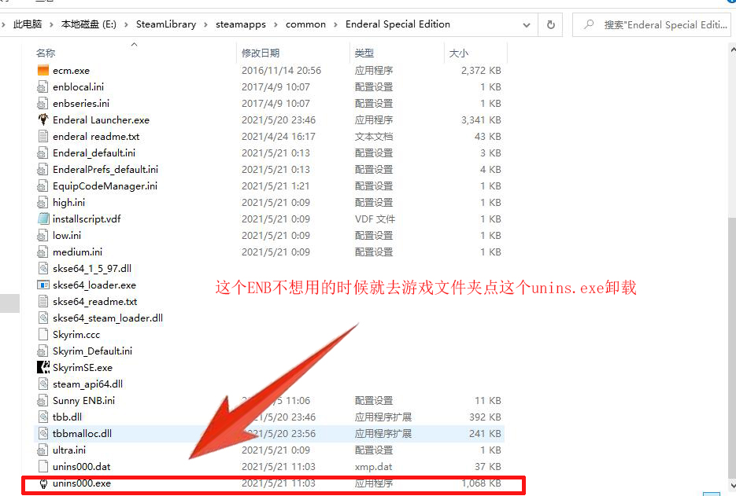The height and width of the screenshot is (496, 736).
Task: Click the xmp.dat type cell
Action: coord(373,466)
